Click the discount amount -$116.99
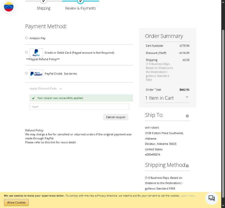The height and width of the screenshot is (208, 225). [x=184, y=53]
